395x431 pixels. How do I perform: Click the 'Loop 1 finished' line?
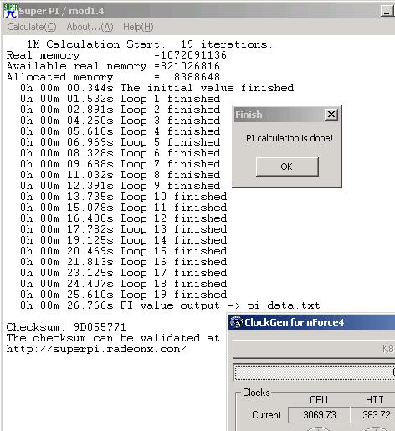120,99
